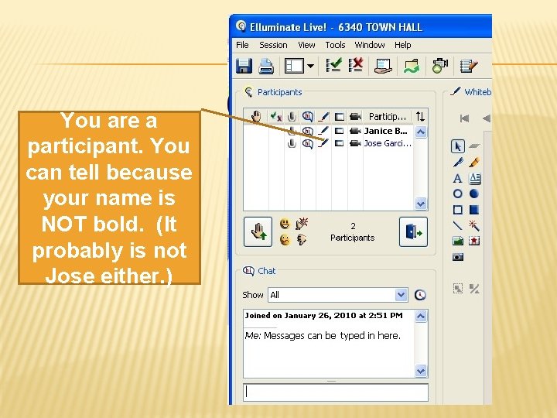This screenshot has width=557, height=418.
Task: Toggle chat permission for Janice B...
Action: 308,131
